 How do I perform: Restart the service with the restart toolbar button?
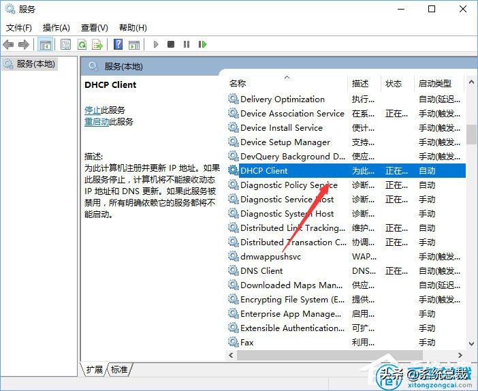[x=202, y=44]
